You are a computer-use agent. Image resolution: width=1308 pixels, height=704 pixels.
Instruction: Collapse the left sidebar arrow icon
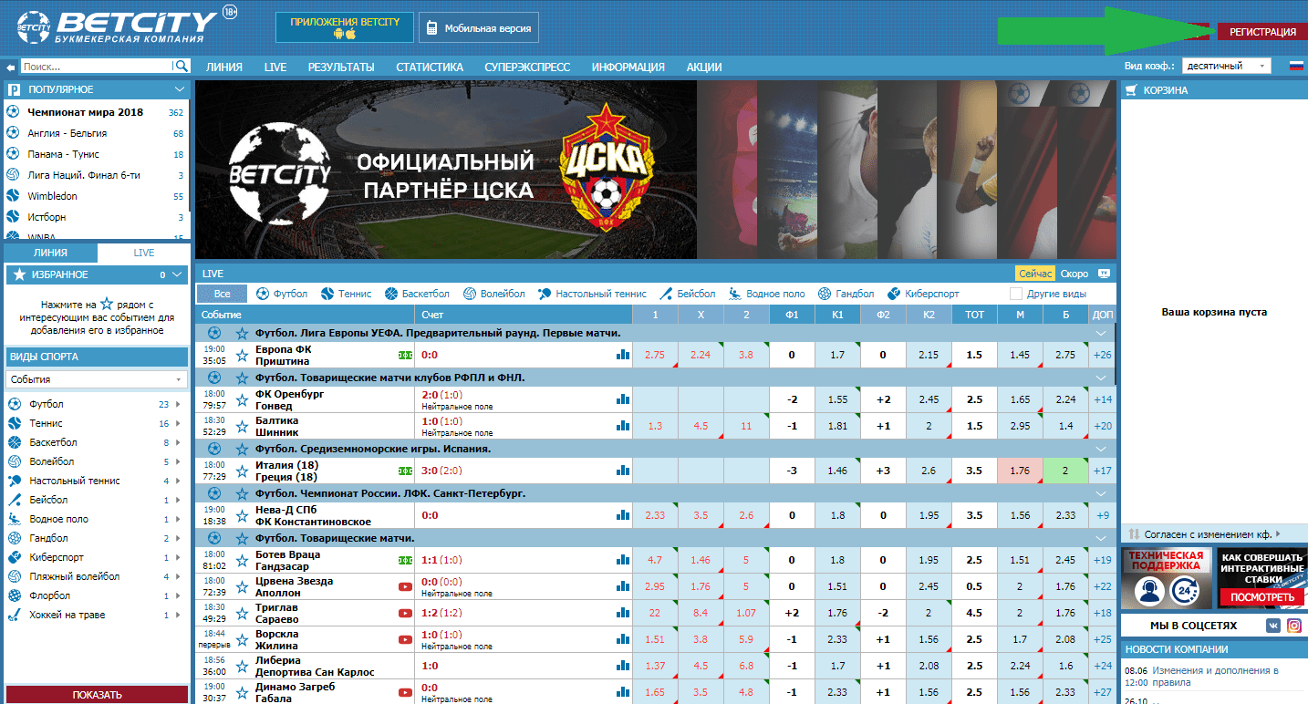pos(11,67)
